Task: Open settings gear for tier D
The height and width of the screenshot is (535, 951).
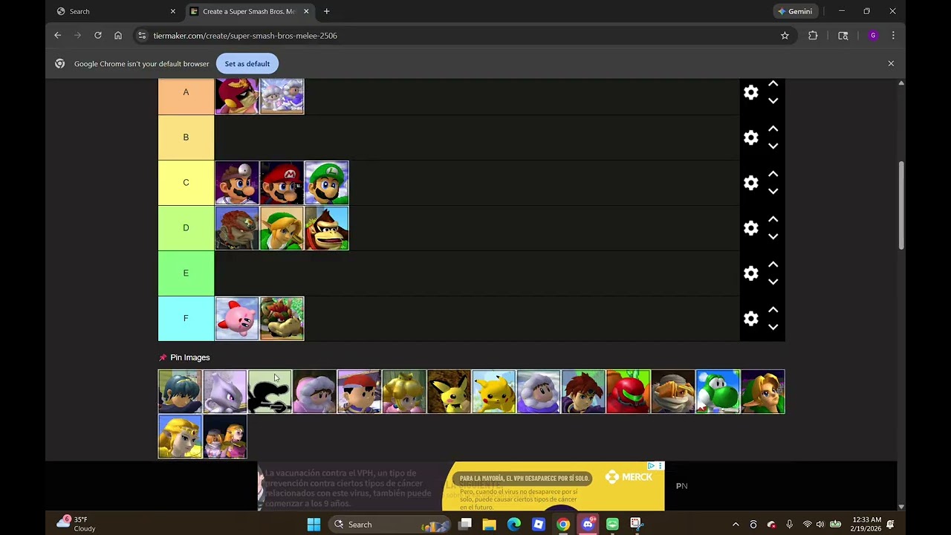Action: click(x=751, y=228)
